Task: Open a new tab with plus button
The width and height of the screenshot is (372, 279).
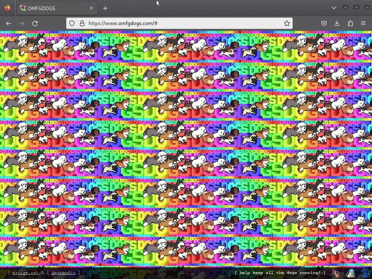Action: pos(105,8)
